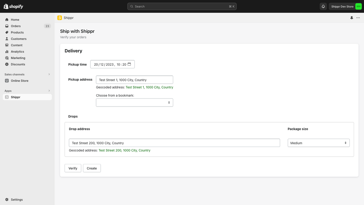Click the Settings gear icon
The image size is (364, 205).
click(x=7, y=200)
